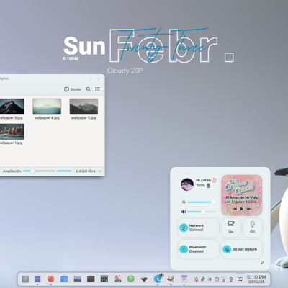Click the pencil edit icon in control center
This screenshot has height=288, width=288.
262,263
